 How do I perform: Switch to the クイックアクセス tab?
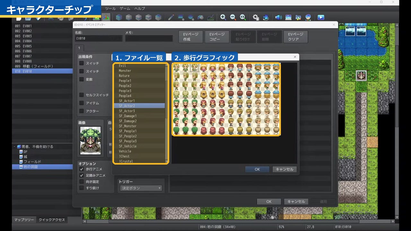click(52, 220)
